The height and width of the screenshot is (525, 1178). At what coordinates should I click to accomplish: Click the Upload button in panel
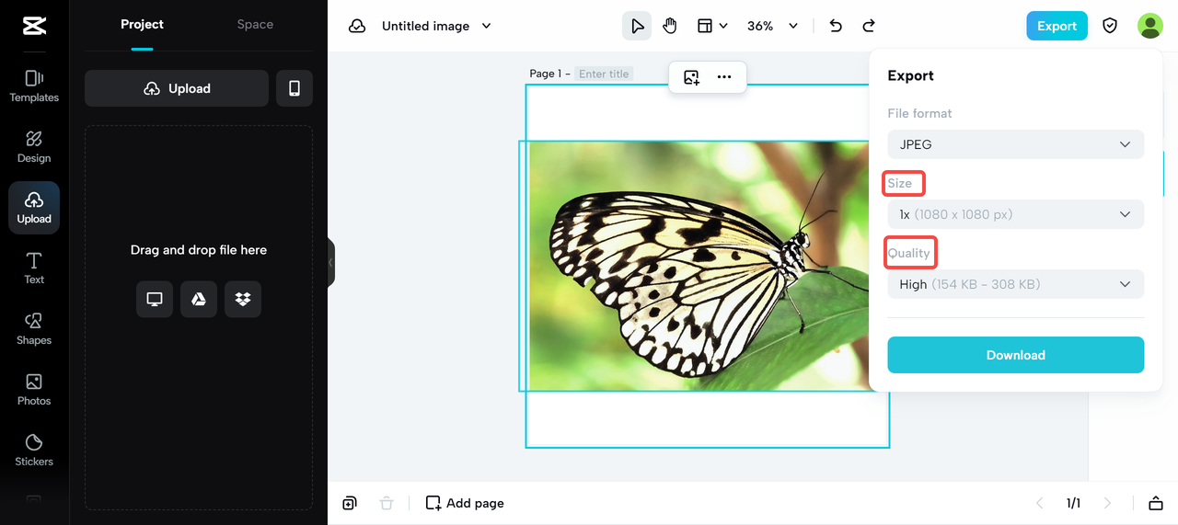pos(177,88)
